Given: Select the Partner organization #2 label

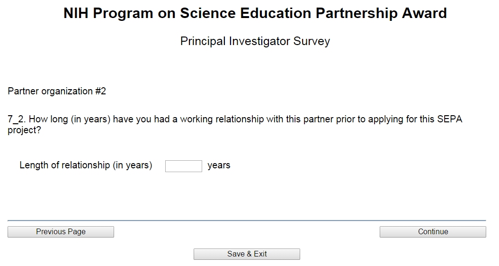Looking at the screenshot, I should coord(57,91).
